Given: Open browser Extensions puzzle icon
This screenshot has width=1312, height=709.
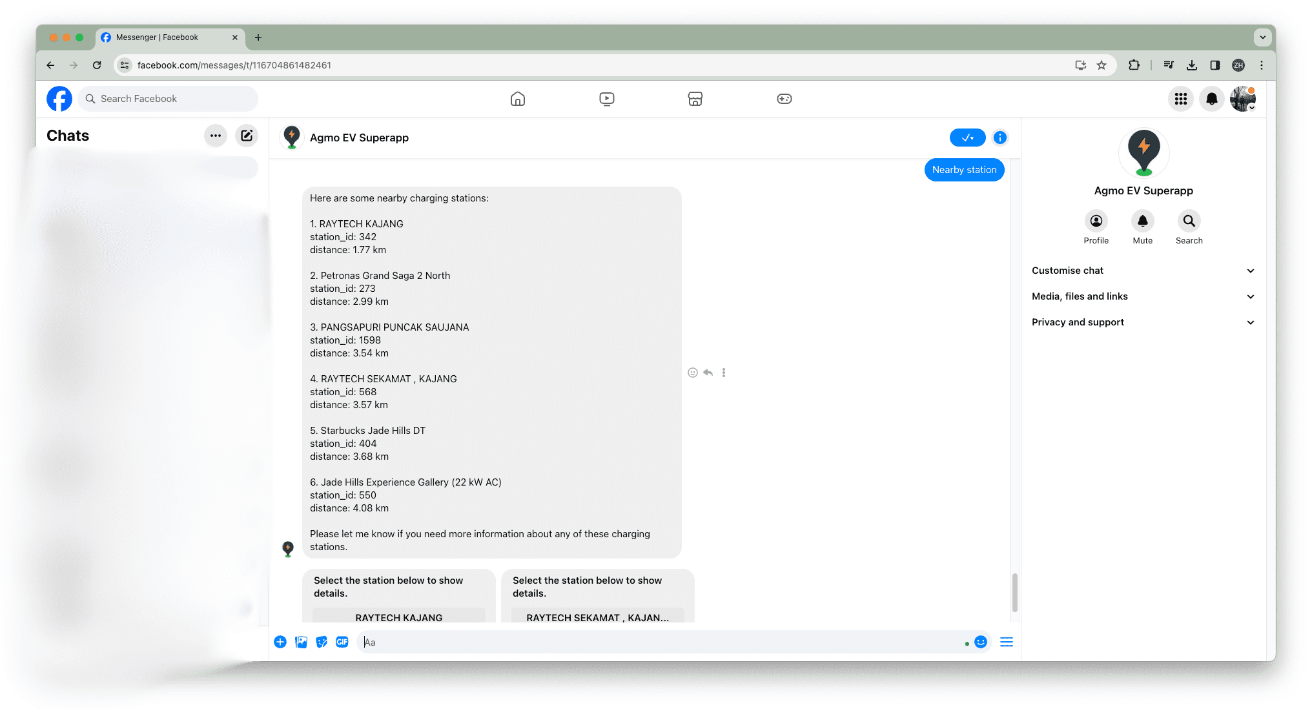Looking at the screenshot, I should pyautogui.click(x=1134, y=65).
